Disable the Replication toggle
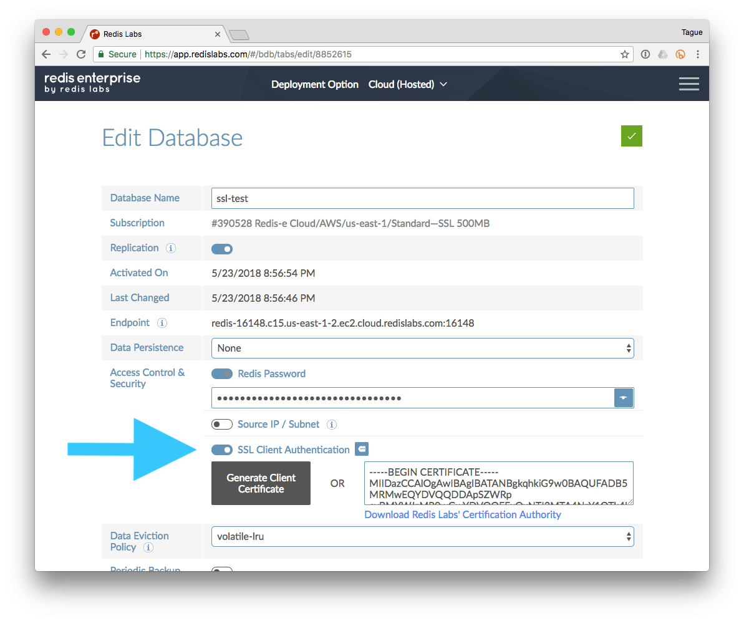The height and width of the screenshot is (621, 744). [222, 248]
